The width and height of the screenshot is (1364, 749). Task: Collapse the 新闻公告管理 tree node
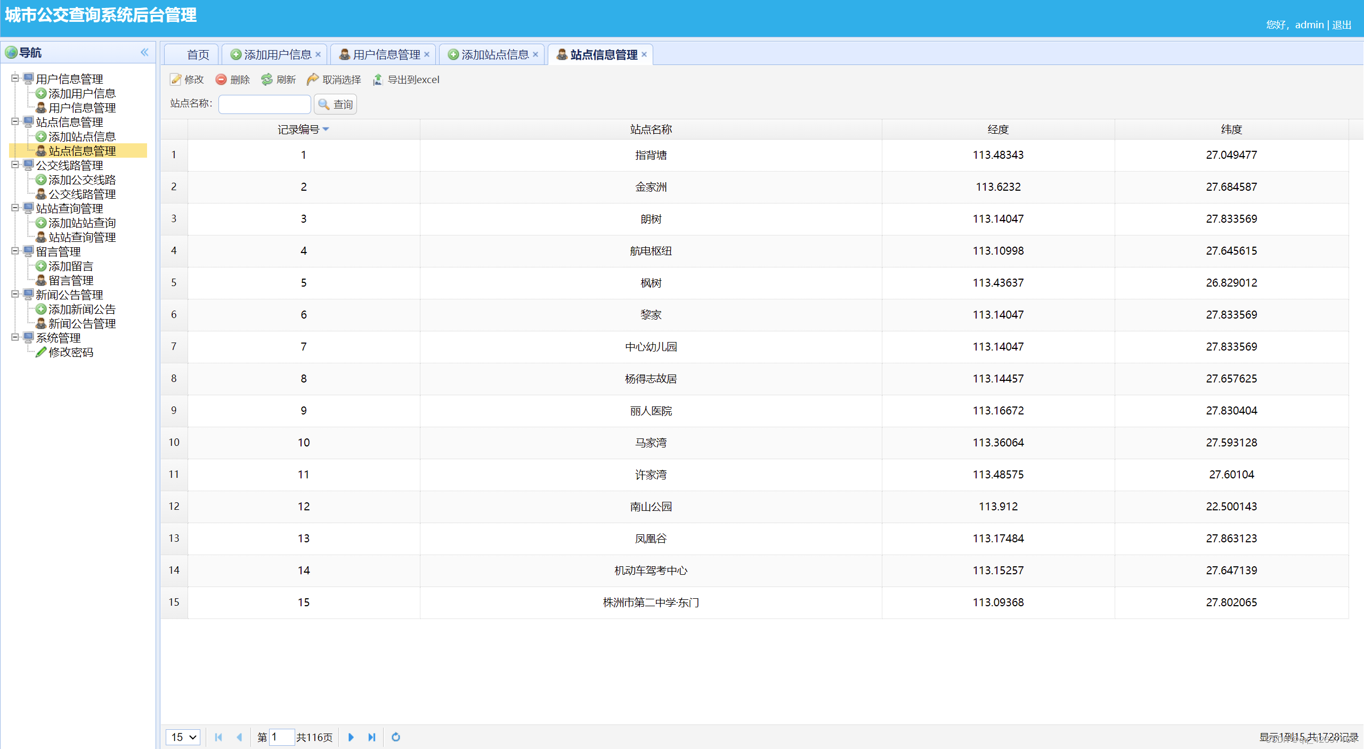(15, 294)
